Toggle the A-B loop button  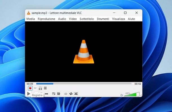point(40,88)
